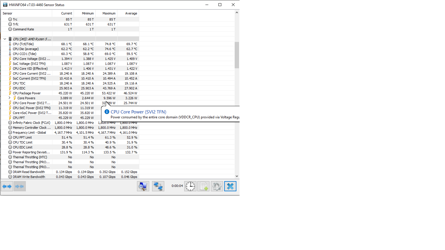The width and height of the screenshot is (445, 250).
Task: Click the vertical scrollbar thumb
Action: click(x=237, y=55)
